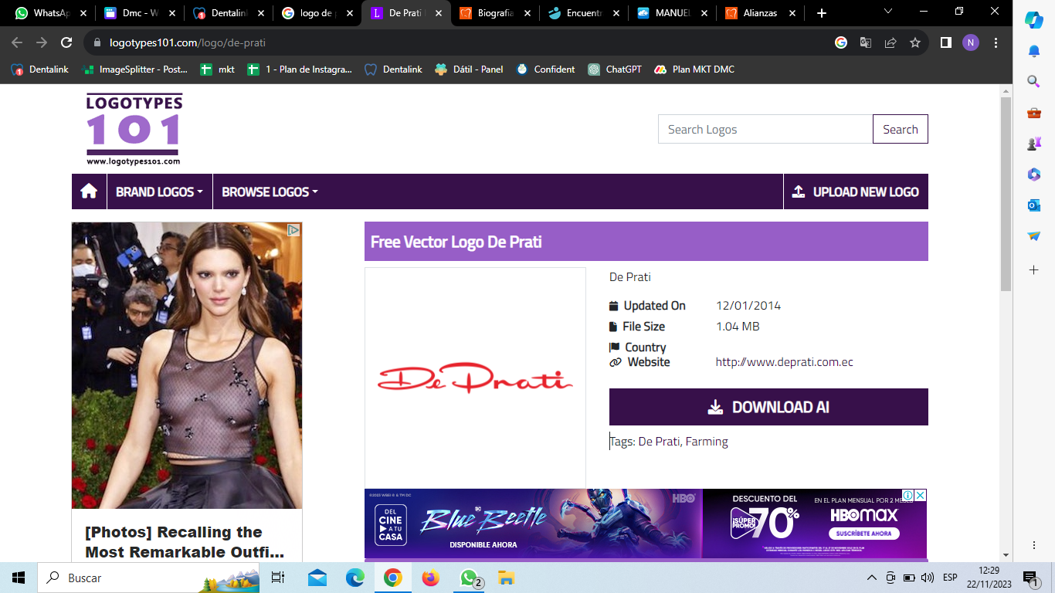
Task: Click the Google Translate icon in address bar
Action: click(866, 43)
